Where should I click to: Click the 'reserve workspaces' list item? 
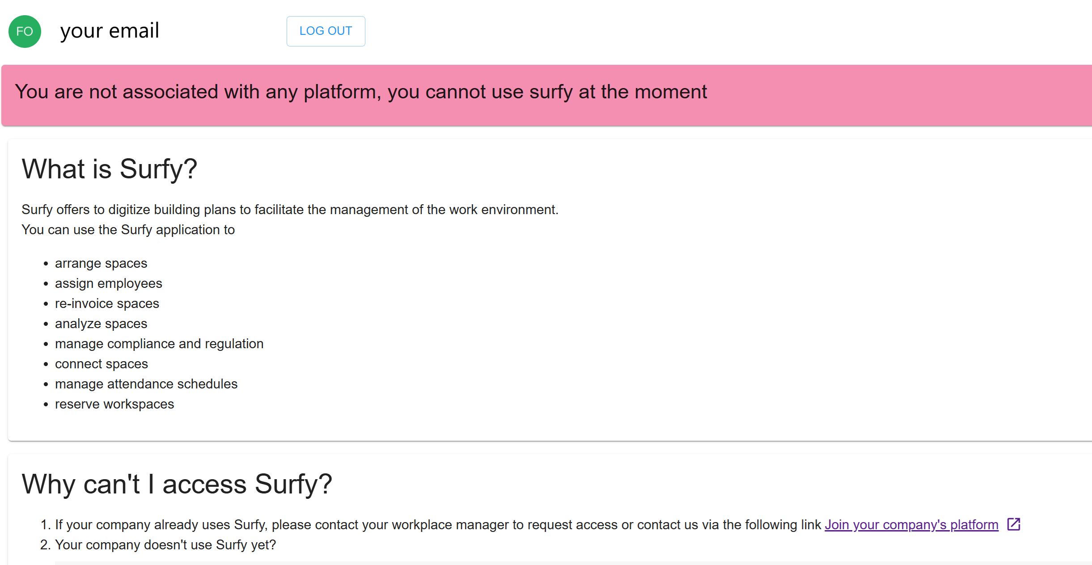(x=114, y=404)
